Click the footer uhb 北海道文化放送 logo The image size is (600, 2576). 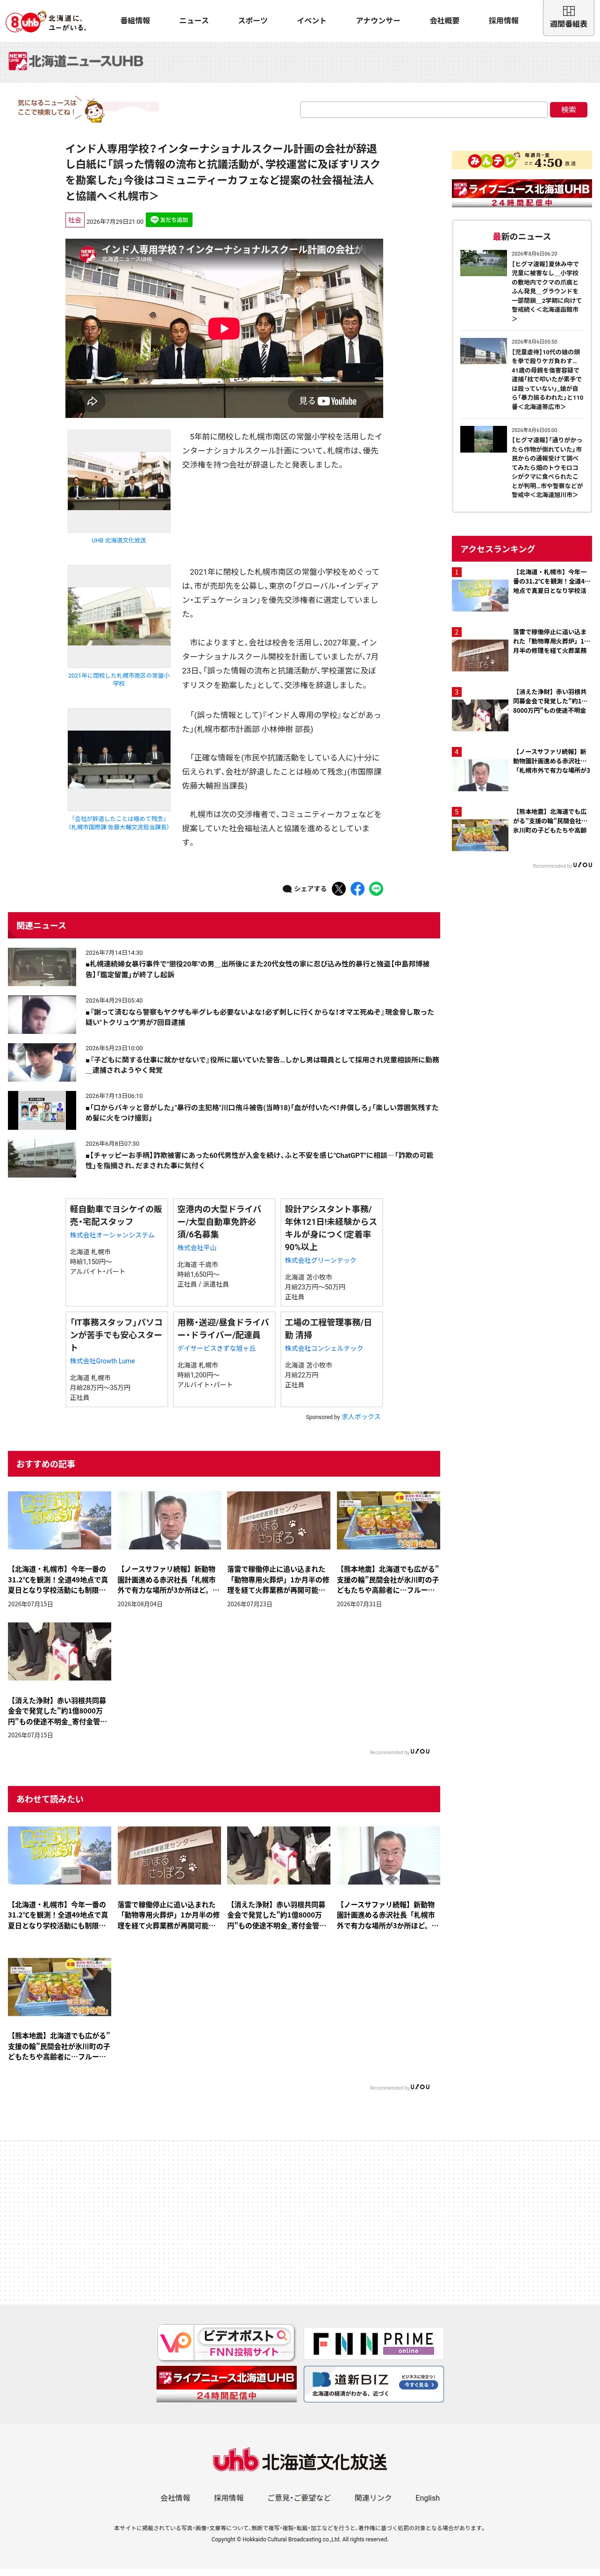coord(300,2461)
